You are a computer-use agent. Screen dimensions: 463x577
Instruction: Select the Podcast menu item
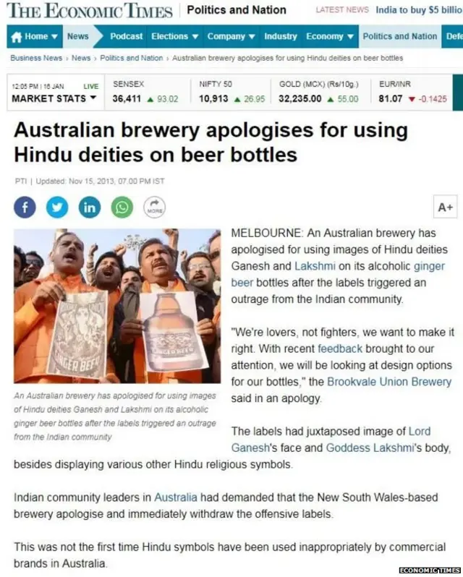pyautogui.click(x=126, y=36)
